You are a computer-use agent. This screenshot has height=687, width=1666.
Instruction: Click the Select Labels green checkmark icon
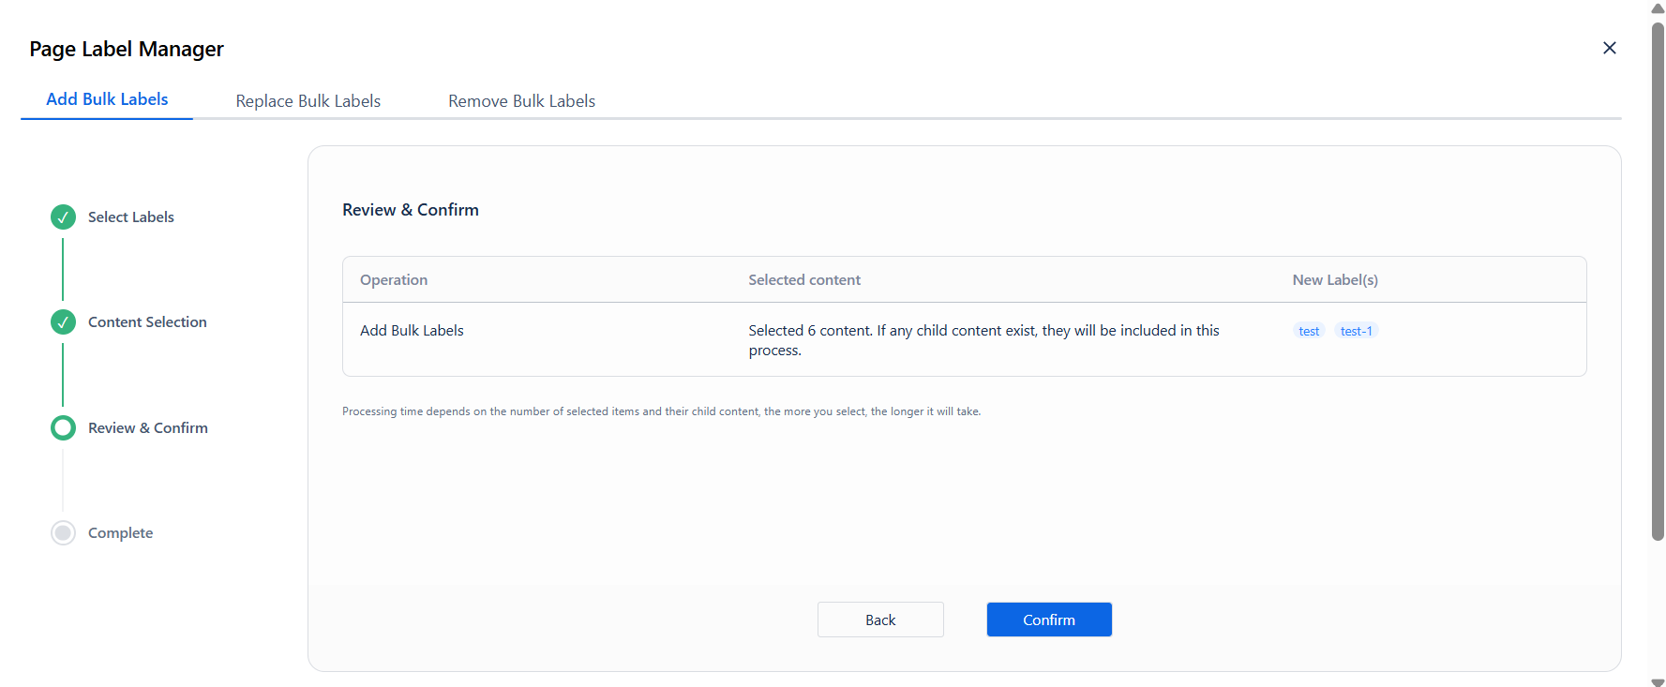tap(63, 217)
